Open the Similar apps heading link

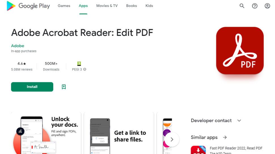pyautogui.click(x=204, y=137)
